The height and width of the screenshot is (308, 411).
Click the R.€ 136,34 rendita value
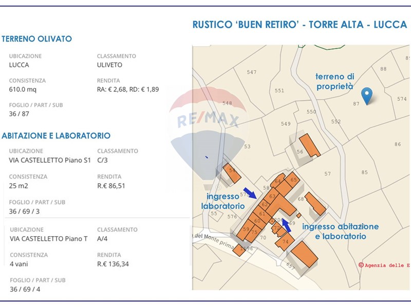[x=113, y=264]
